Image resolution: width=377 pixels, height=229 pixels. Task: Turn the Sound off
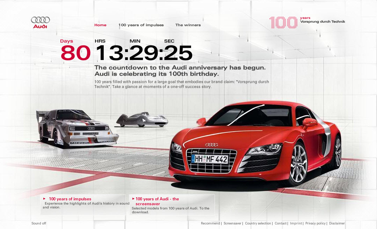click(x=39, y=223)
